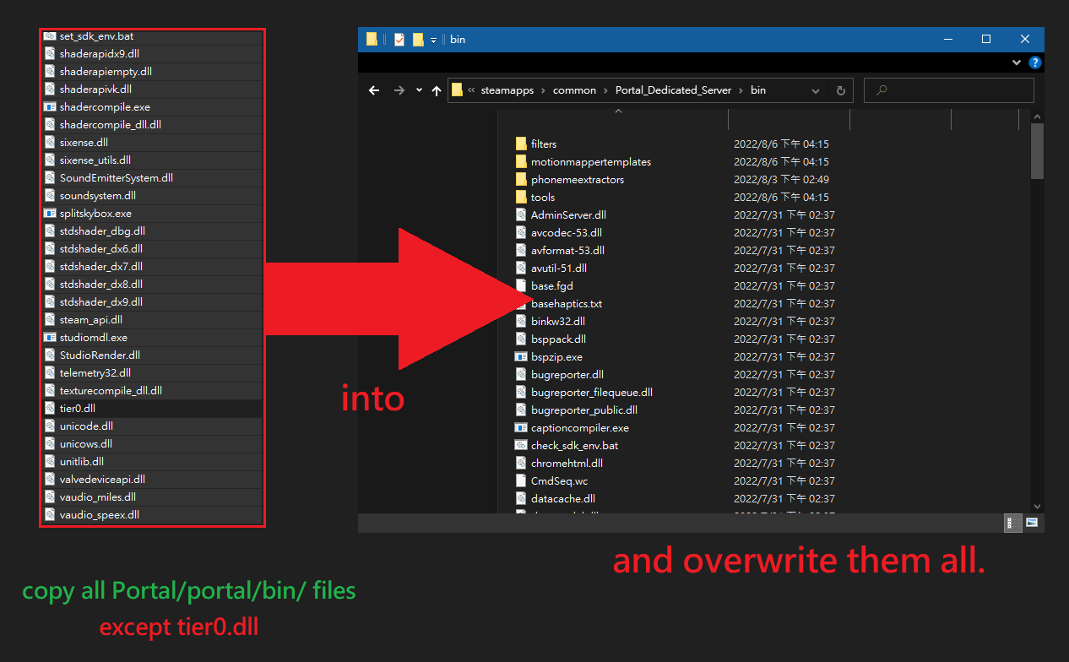Collapse sort indicator above Name column

tap(617, 111)
